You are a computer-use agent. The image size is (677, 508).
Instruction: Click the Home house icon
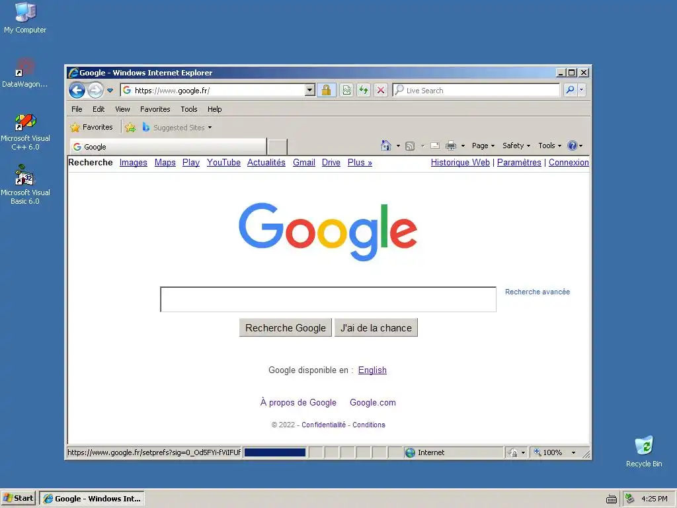pyautogui.click(x=386, y=146)
